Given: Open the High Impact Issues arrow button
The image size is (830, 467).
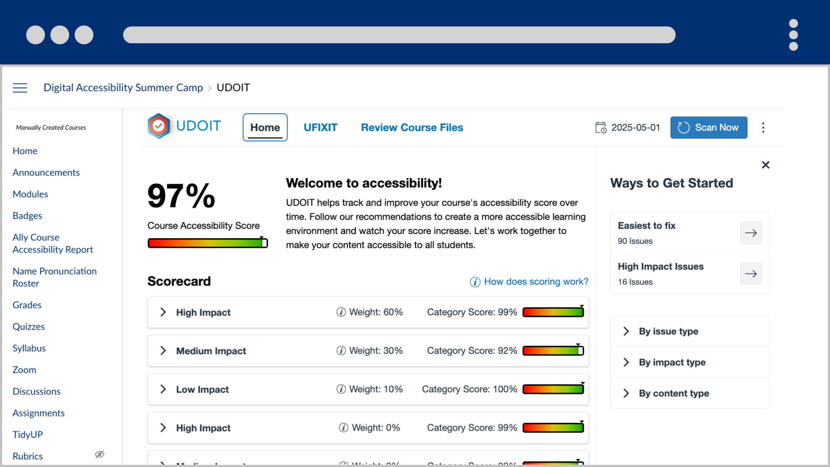Looking at the screenshot, I should [x=751, y=274].
